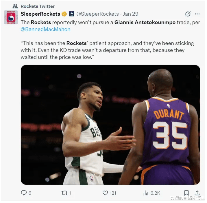The image size is (207, 203).
Task: Repost this tweet with the retweet icon
Action: pos(64,193)
